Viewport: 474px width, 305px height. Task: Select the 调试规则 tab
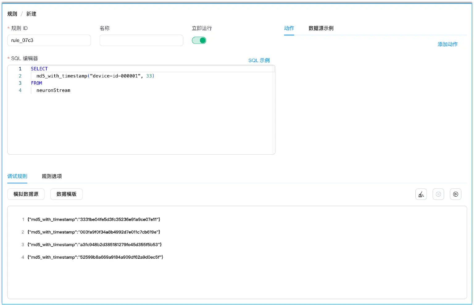point(17,176)
